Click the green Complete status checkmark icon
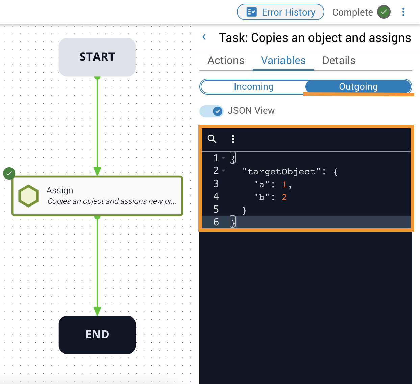This screenshot has height=384, width=420. pos(384,12)
